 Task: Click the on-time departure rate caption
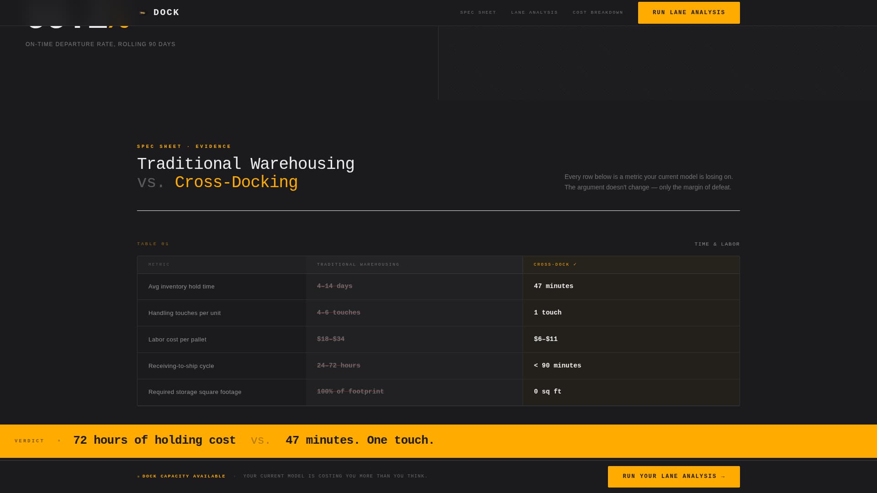(x=100, y=44)
